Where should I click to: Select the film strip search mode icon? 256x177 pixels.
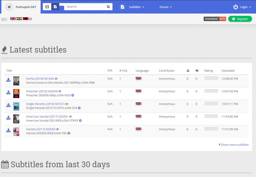coord(47,7)
